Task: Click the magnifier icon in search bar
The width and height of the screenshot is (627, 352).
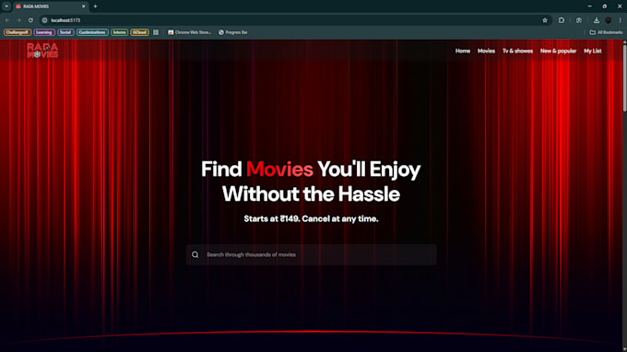Action: tap(195, 254)
